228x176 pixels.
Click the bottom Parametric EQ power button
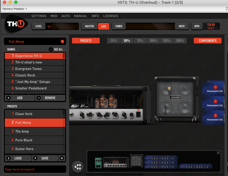click(215, 116)
